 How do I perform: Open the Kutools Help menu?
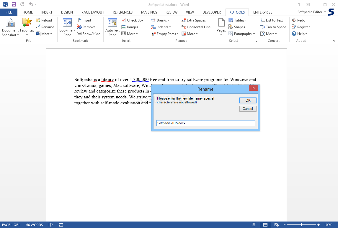(x=299, y=34)
